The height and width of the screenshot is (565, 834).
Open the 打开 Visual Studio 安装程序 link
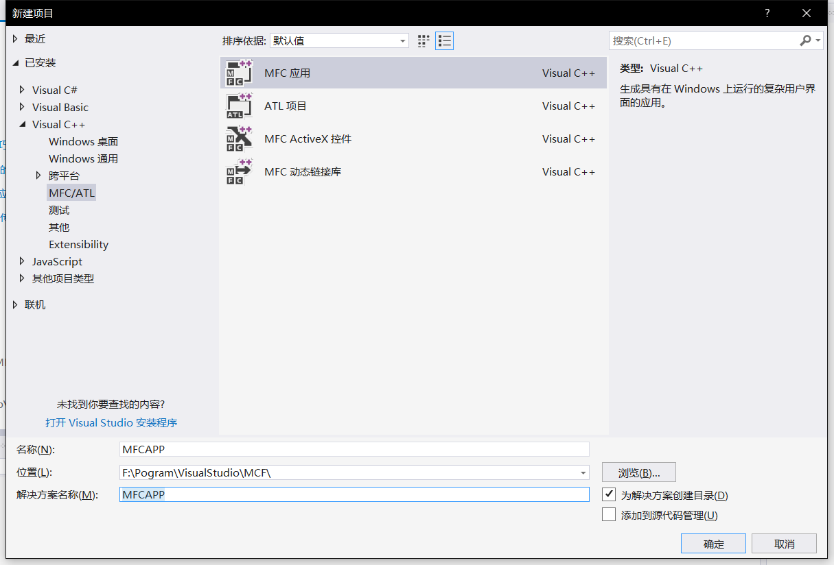pos(111,422)
